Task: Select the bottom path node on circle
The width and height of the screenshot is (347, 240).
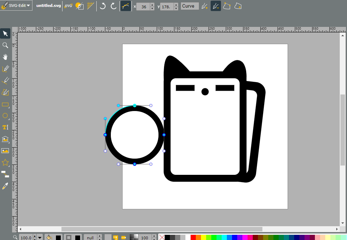Action: [135, 164]
